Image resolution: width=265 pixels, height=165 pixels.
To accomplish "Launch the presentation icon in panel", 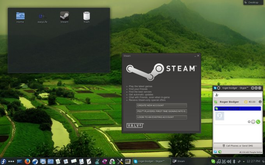I will click(x=74, y=162).
